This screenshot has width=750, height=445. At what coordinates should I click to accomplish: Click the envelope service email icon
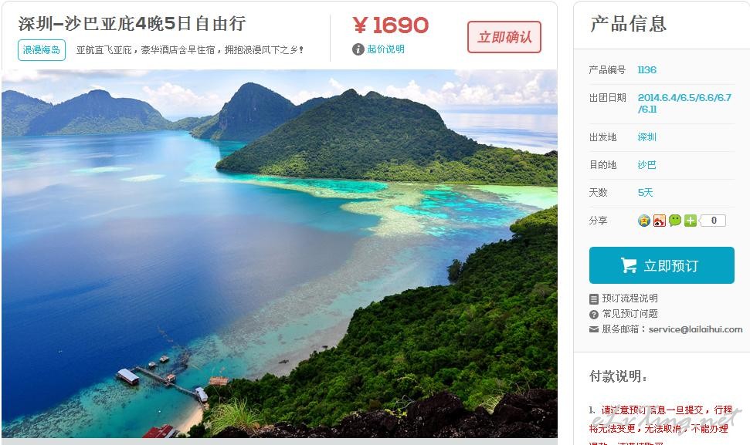tap(594, 329)
